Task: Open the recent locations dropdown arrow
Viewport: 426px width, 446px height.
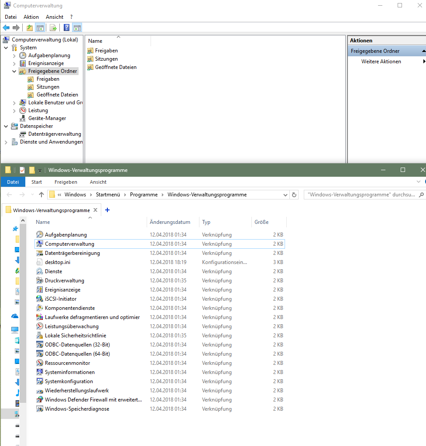Action: pyautogui.click(x=32, y=195)
